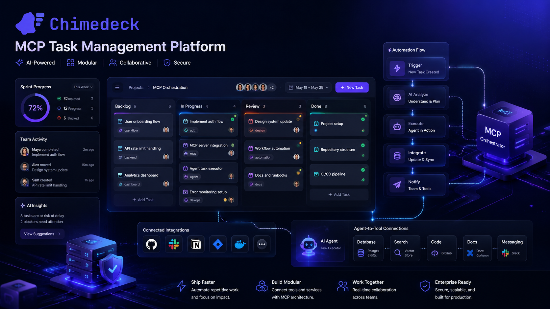
Task: Click the 72% sprint progress ring
Action: coord(35,108)
